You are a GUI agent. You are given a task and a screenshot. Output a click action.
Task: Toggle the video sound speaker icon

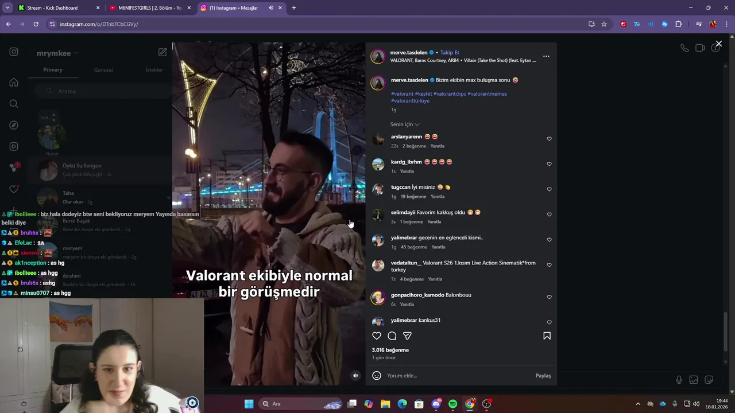(x=355, y=376)
